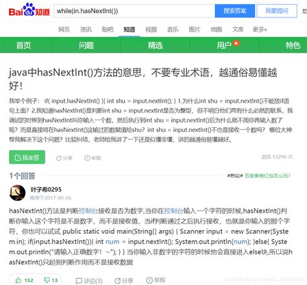Click the 搜索答案 button

click(x=235, y=11)
